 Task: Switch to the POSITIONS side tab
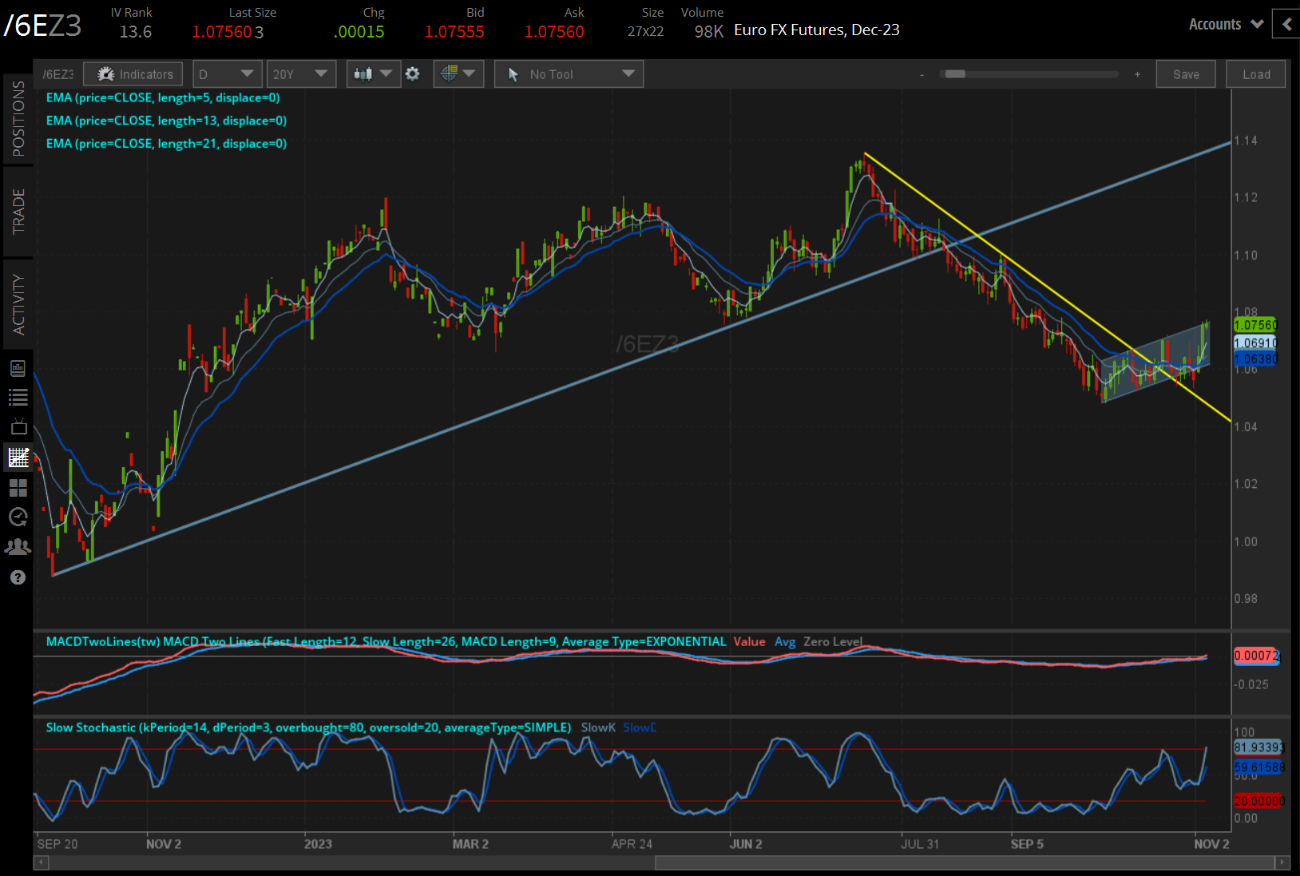18,118
